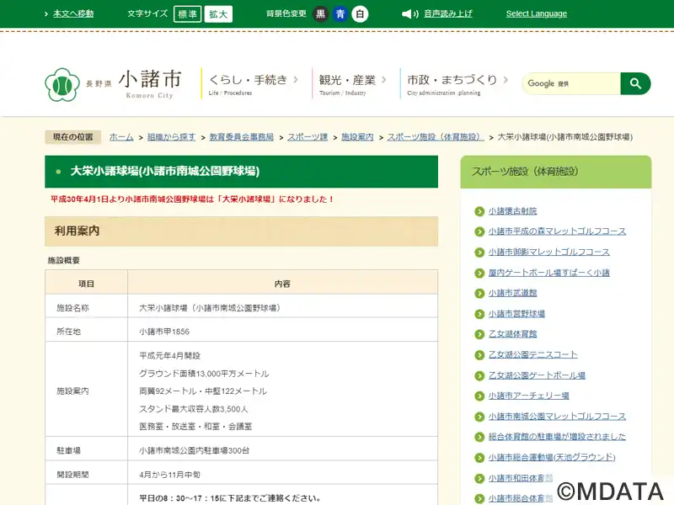Click the arrow bullet beside 乙女湖体育館

pos(478,334)
